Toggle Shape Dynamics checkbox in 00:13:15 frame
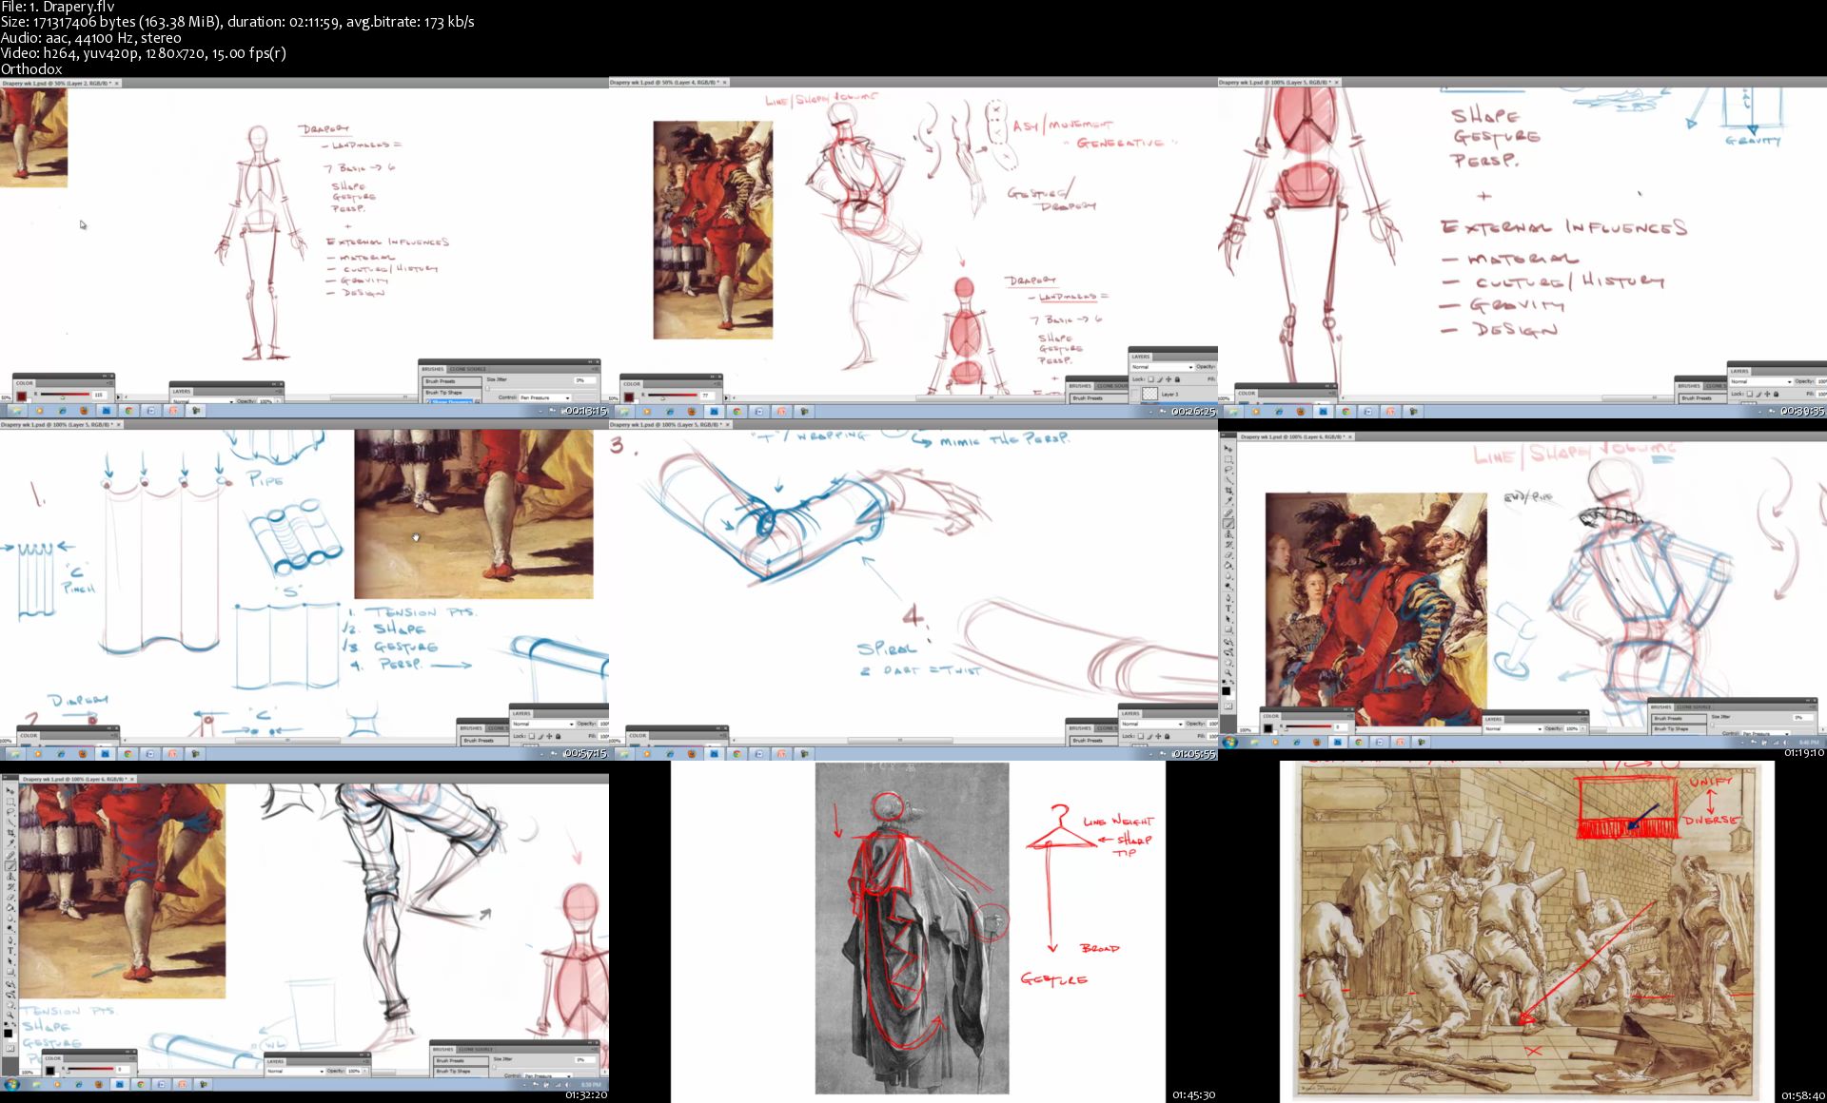Screen dimensions: 1827x1103 point(428,401)
